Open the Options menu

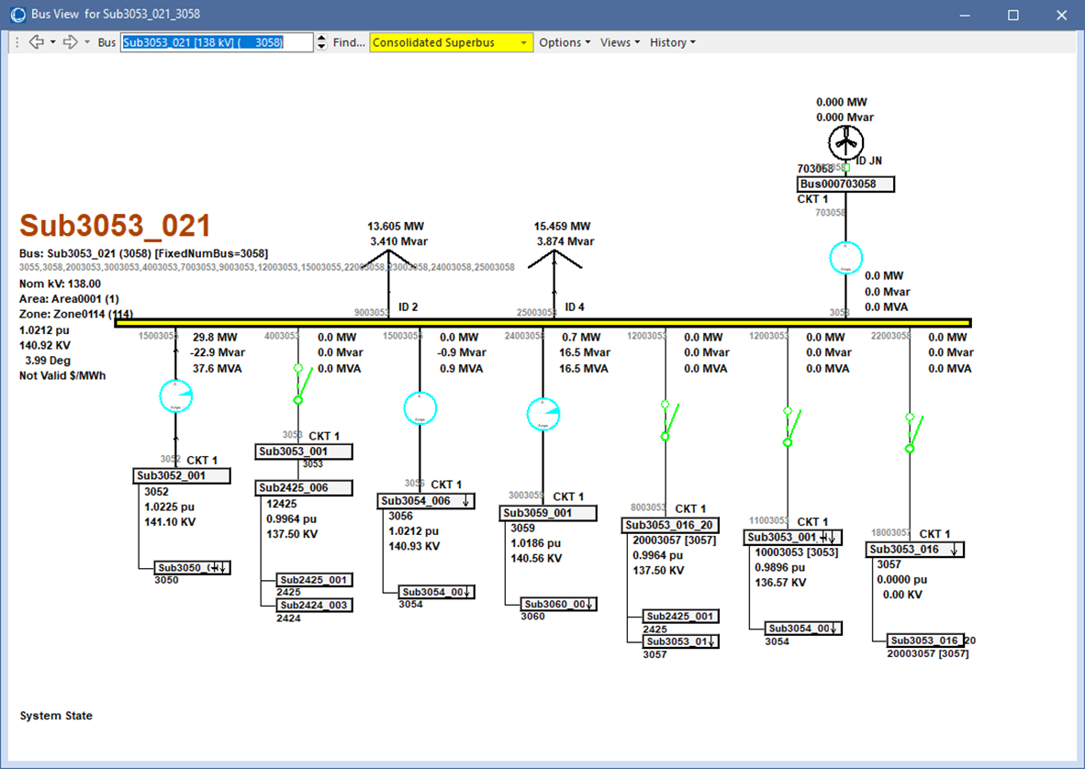click(x=564, y=42)
